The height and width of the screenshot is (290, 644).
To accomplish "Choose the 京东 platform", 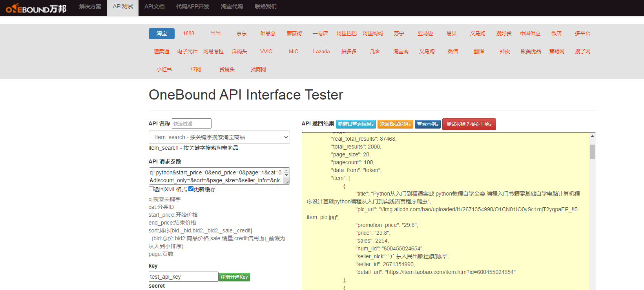I will [x=242, y=34].
